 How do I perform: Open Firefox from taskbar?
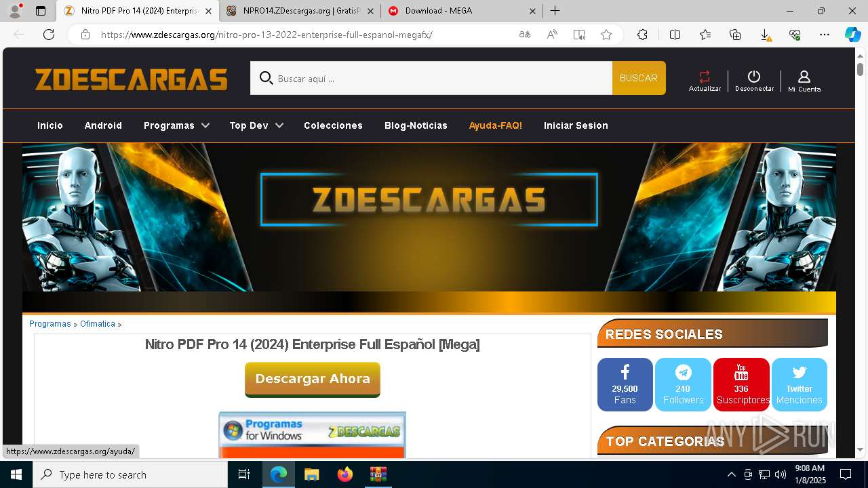(345, 474)
